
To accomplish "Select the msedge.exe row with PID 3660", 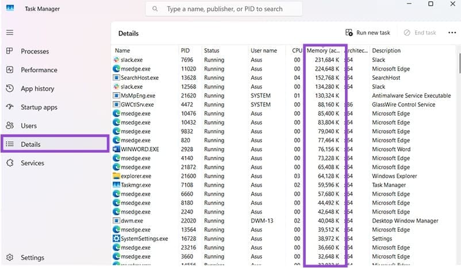I will point(283,257).
